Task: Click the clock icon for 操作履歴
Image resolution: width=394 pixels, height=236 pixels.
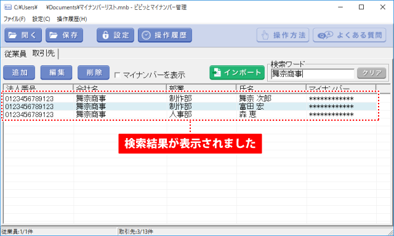Action: [146, 35]
